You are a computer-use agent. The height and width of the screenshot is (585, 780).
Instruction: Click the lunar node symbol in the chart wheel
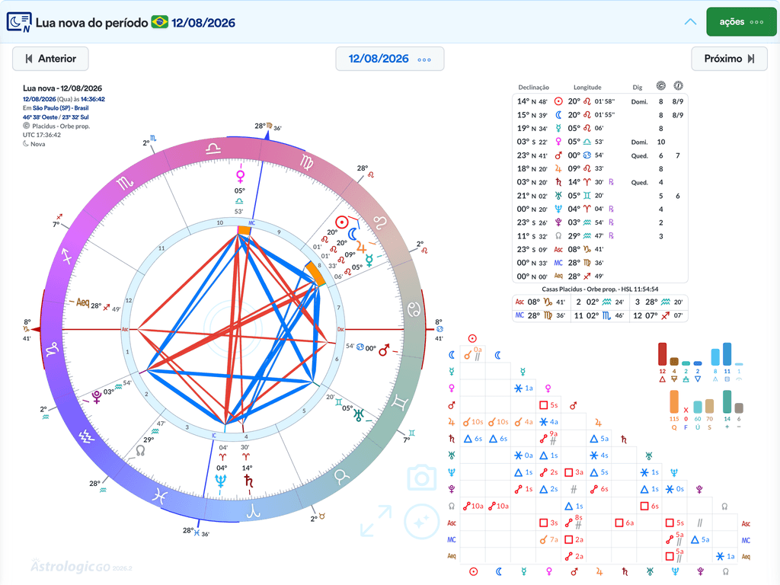tap(140, 451)
